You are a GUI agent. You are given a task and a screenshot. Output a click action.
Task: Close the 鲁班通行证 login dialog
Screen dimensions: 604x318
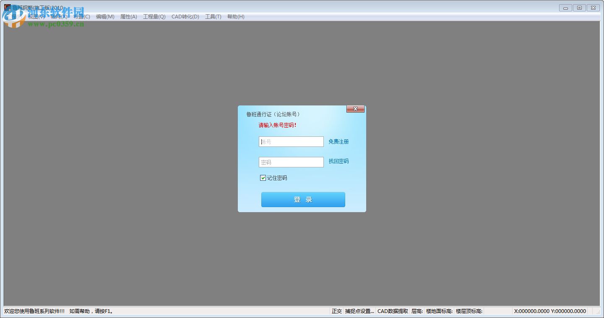[x=355, y=109]
